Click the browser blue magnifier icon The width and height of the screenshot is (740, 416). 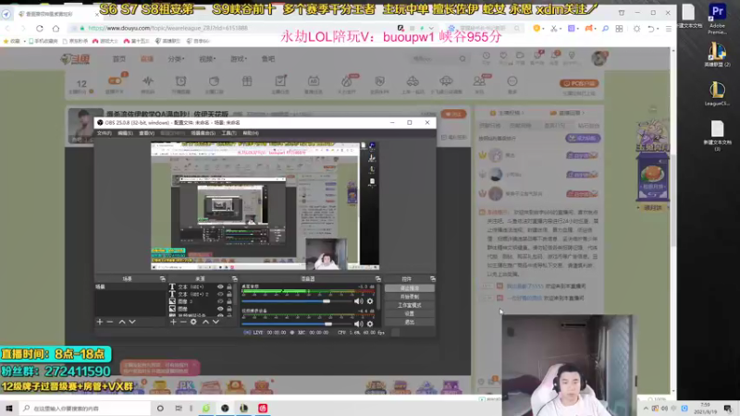[605, 29]
